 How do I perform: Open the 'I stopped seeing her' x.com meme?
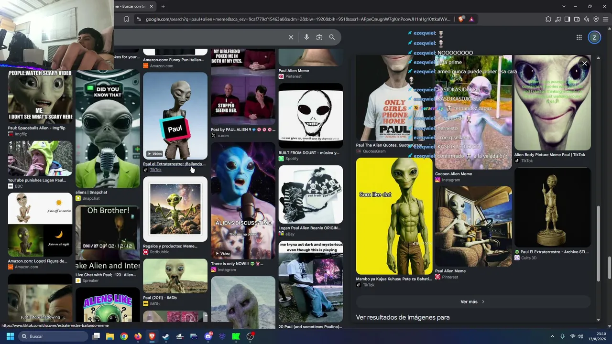tap(243, 86)
